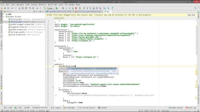Click the Android Profiler gauge icon
Viewport: 200px width, 112px height.
pyautogui.click(x=69, y=8)
